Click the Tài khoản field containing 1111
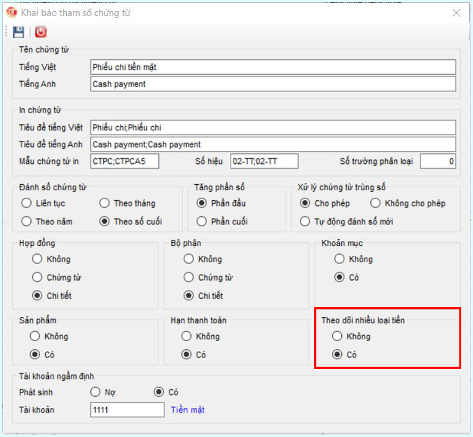This screenshot has height=437, width=473. click(x=127, y=410)
